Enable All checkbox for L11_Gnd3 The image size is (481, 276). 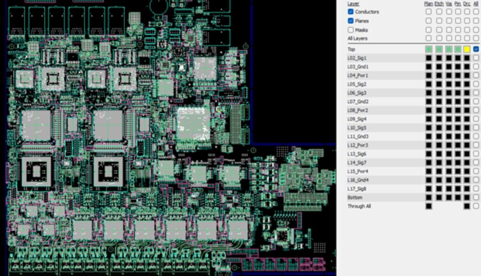[476, 136]
